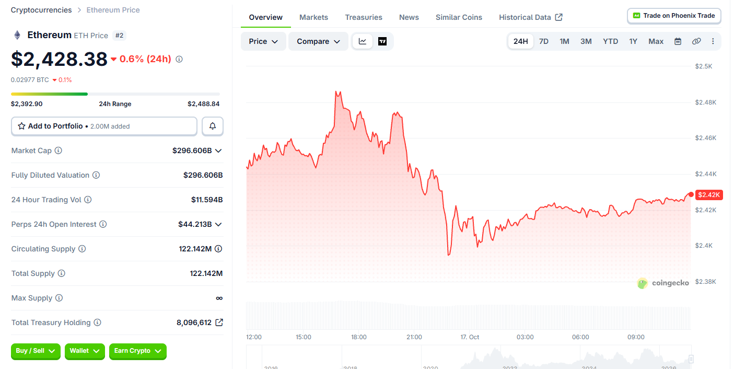Switch to News tab
734x369 pixels.
409,17
